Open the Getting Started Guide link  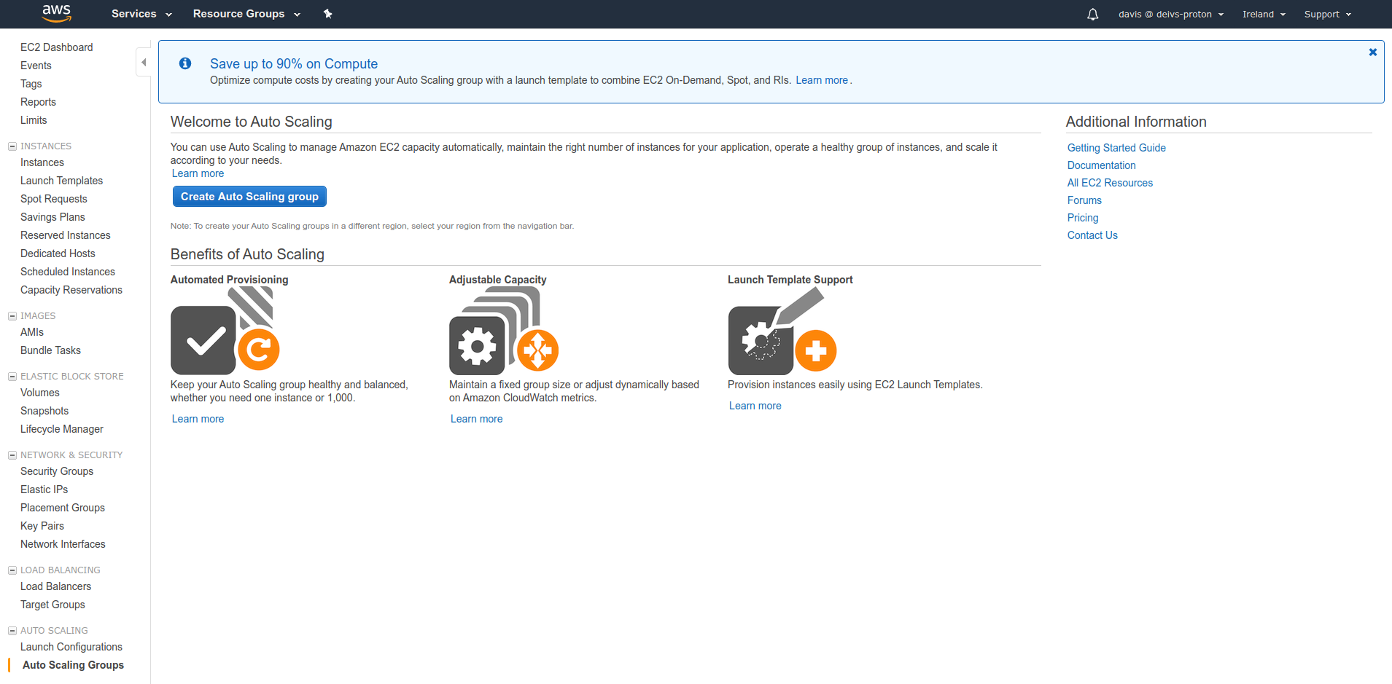pos(1116,148)
